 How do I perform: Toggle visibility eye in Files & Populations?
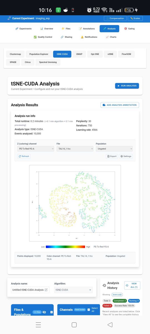click(x=44, y=312)
